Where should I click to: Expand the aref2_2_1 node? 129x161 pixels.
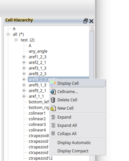(24, 63)
